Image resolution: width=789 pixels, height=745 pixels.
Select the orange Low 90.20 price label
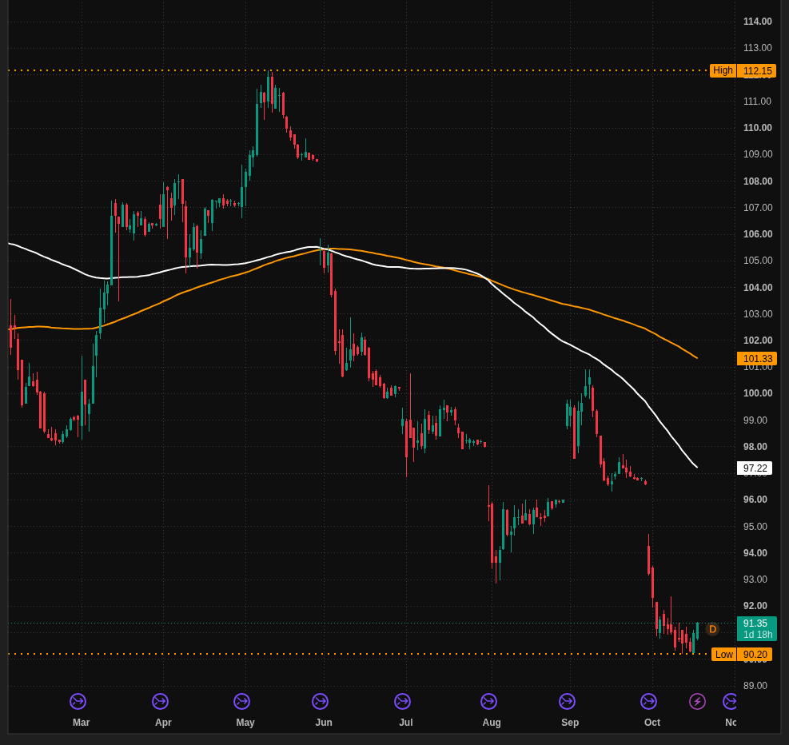[x=742, y=655]
